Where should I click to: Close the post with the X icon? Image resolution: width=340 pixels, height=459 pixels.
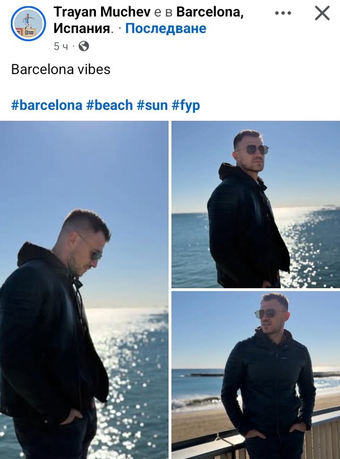click(x=322, y=14)
